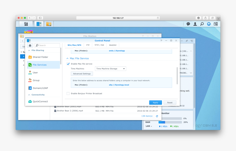
Task: Collapse the Connectivity sidebar group
Action: click(29, 95)
